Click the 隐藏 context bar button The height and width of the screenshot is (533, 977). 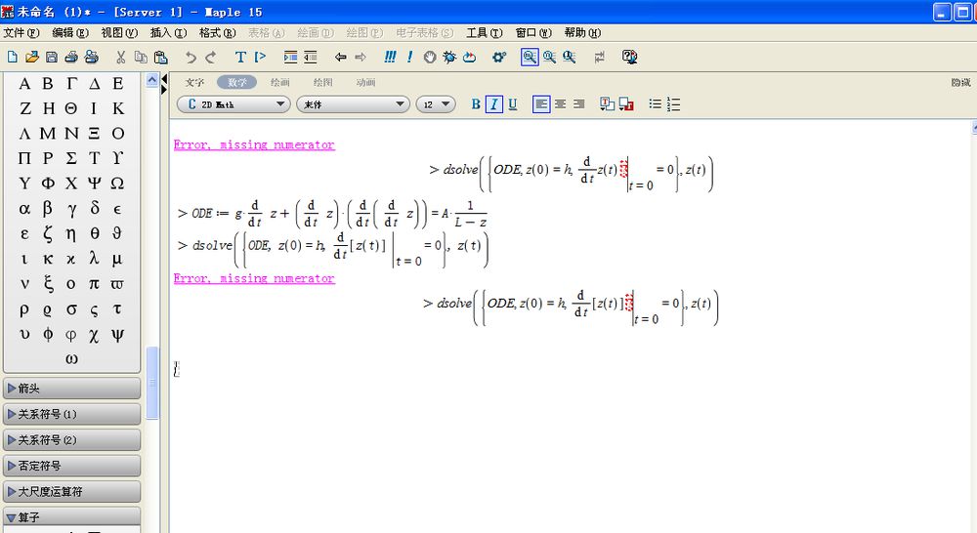click(960, 82)
